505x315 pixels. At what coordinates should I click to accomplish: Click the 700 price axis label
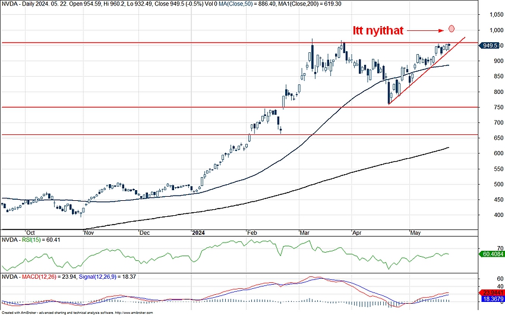pos(499,122)
